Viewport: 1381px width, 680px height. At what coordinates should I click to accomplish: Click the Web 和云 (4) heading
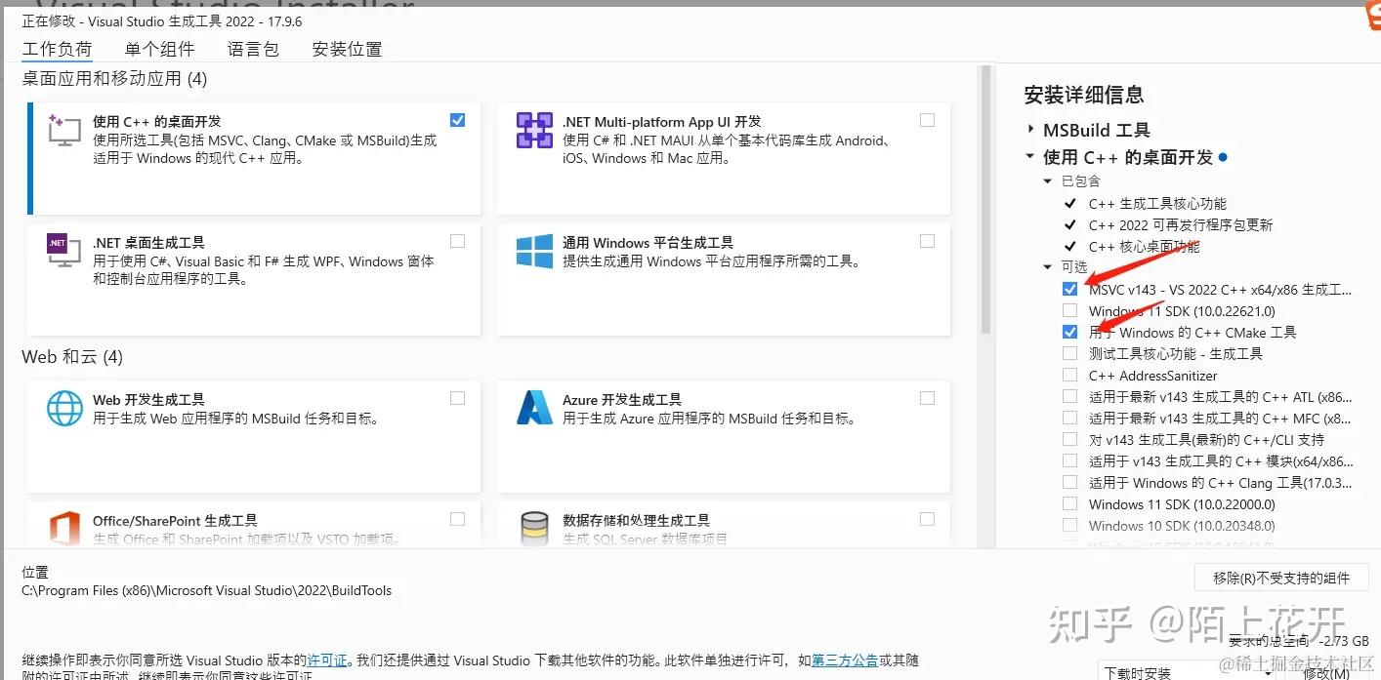pyautogui.click(x=72, y=357)
